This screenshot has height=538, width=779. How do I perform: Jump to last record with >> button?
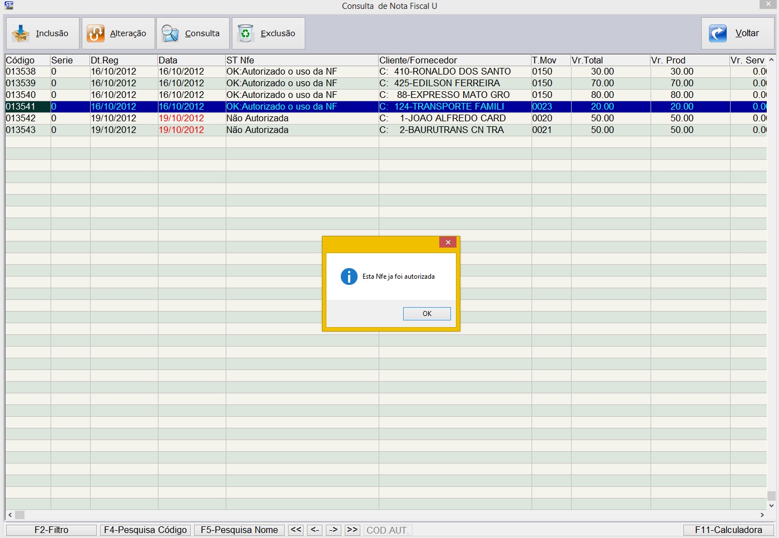(353, 530)
